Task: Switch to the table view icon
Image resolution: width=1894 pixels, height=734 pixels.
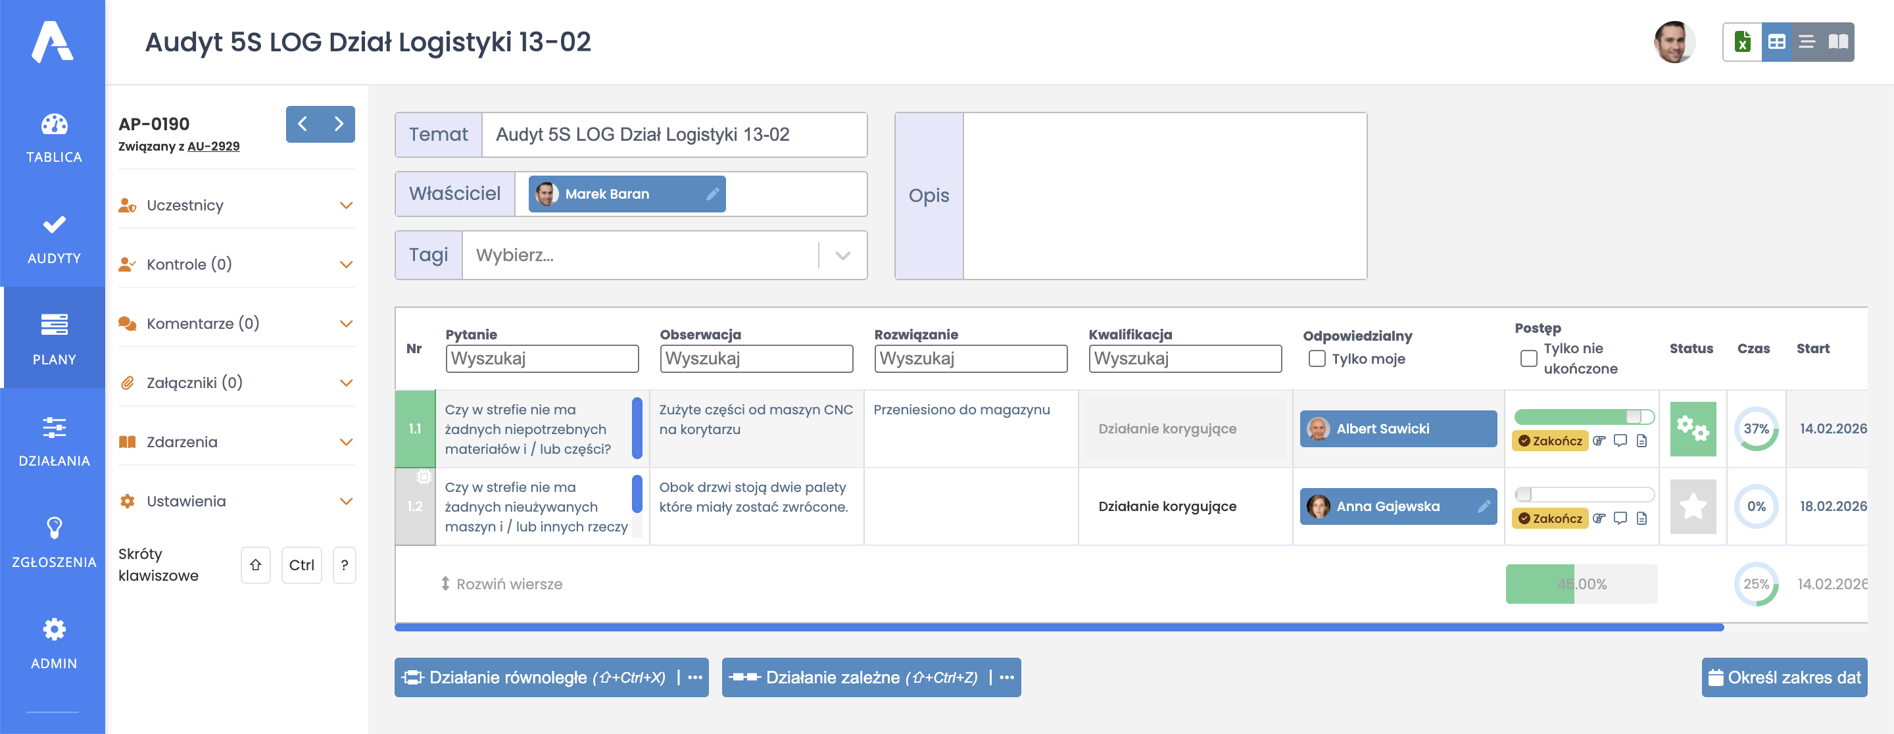Action: (1776, 42)
